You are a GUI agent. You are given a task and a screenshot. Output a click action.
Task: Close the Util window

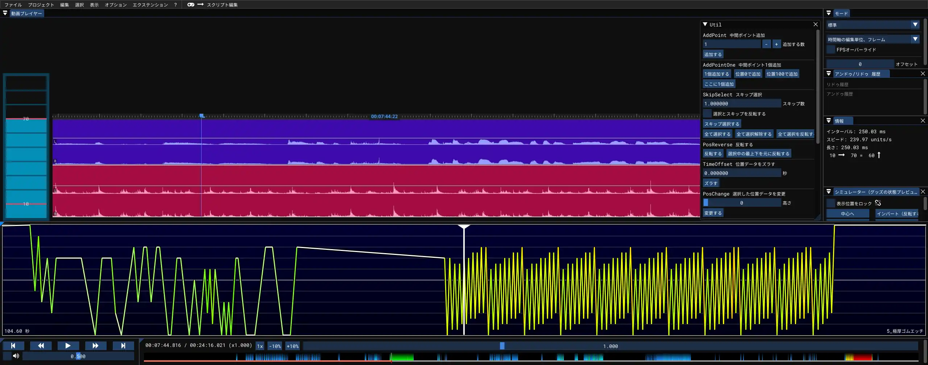coord(816,24)
